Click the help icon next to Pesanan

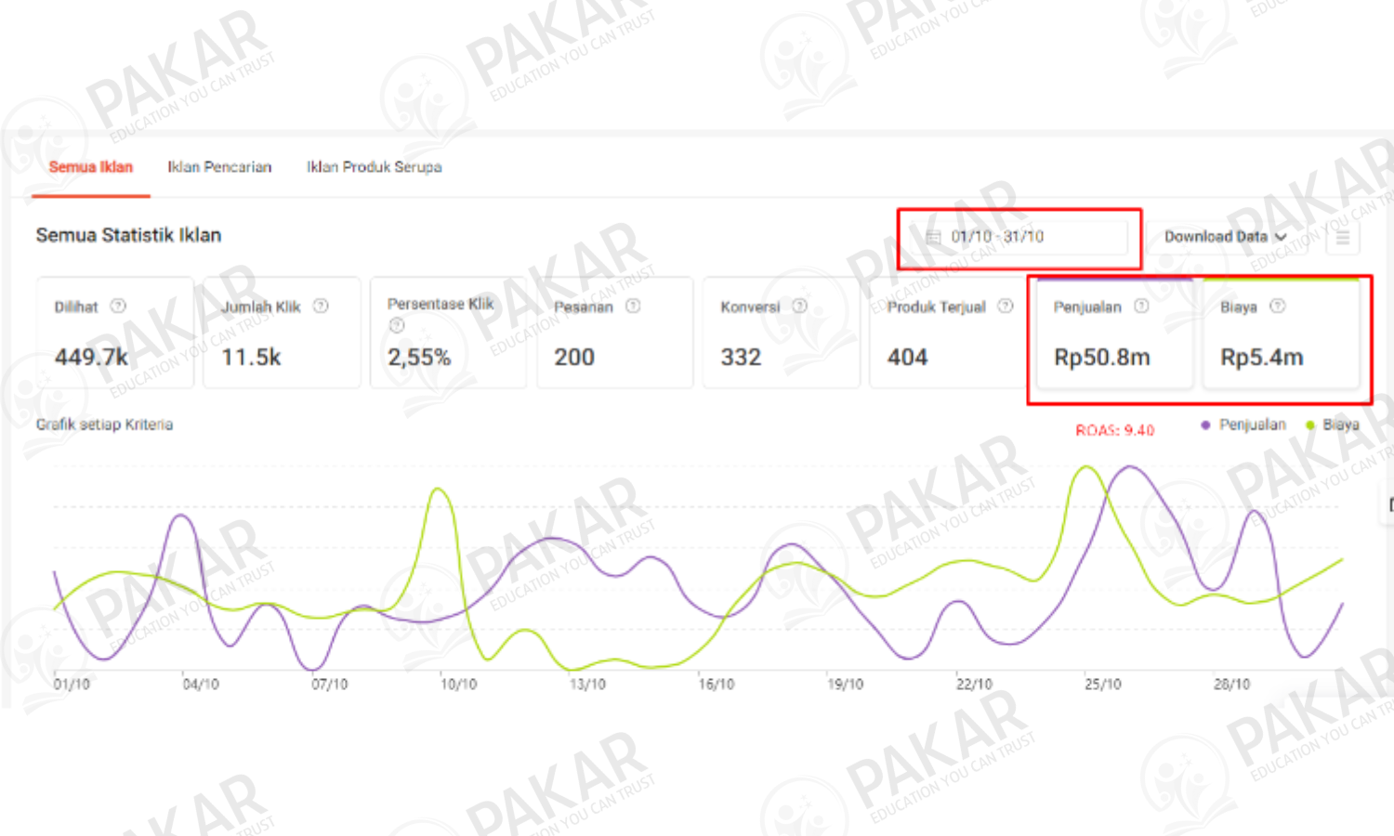[633, 306]
